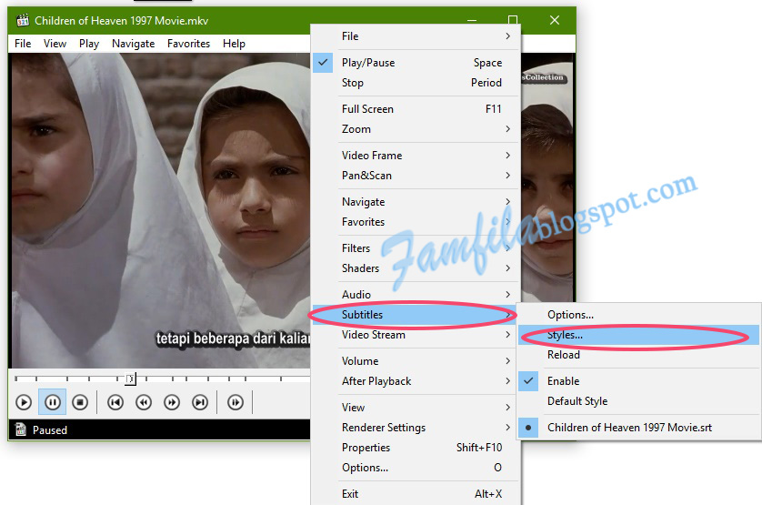The image size is (762, 505).
Task: Choose Stop in the context menu
Action: pos(416,83)
